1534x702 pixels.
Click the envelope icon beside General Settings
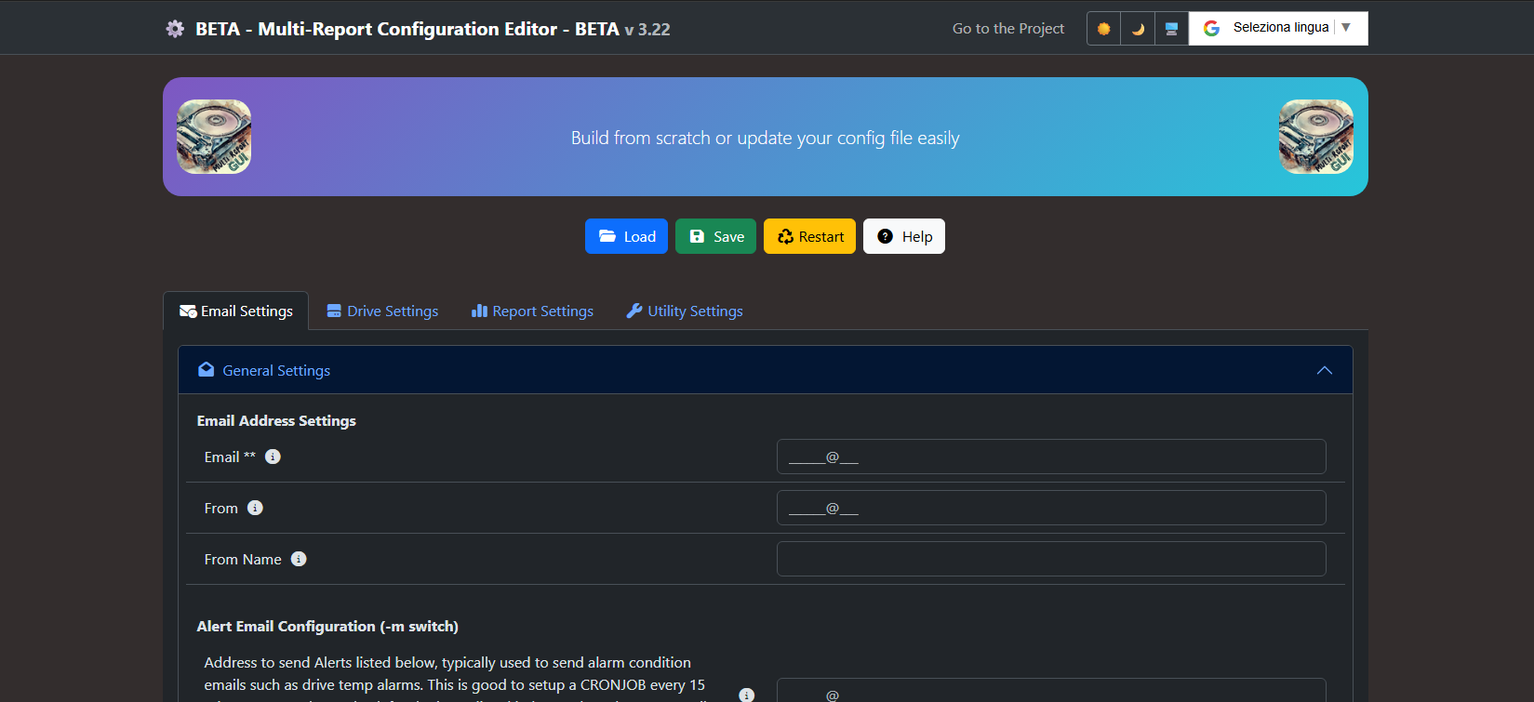(207, 369)
